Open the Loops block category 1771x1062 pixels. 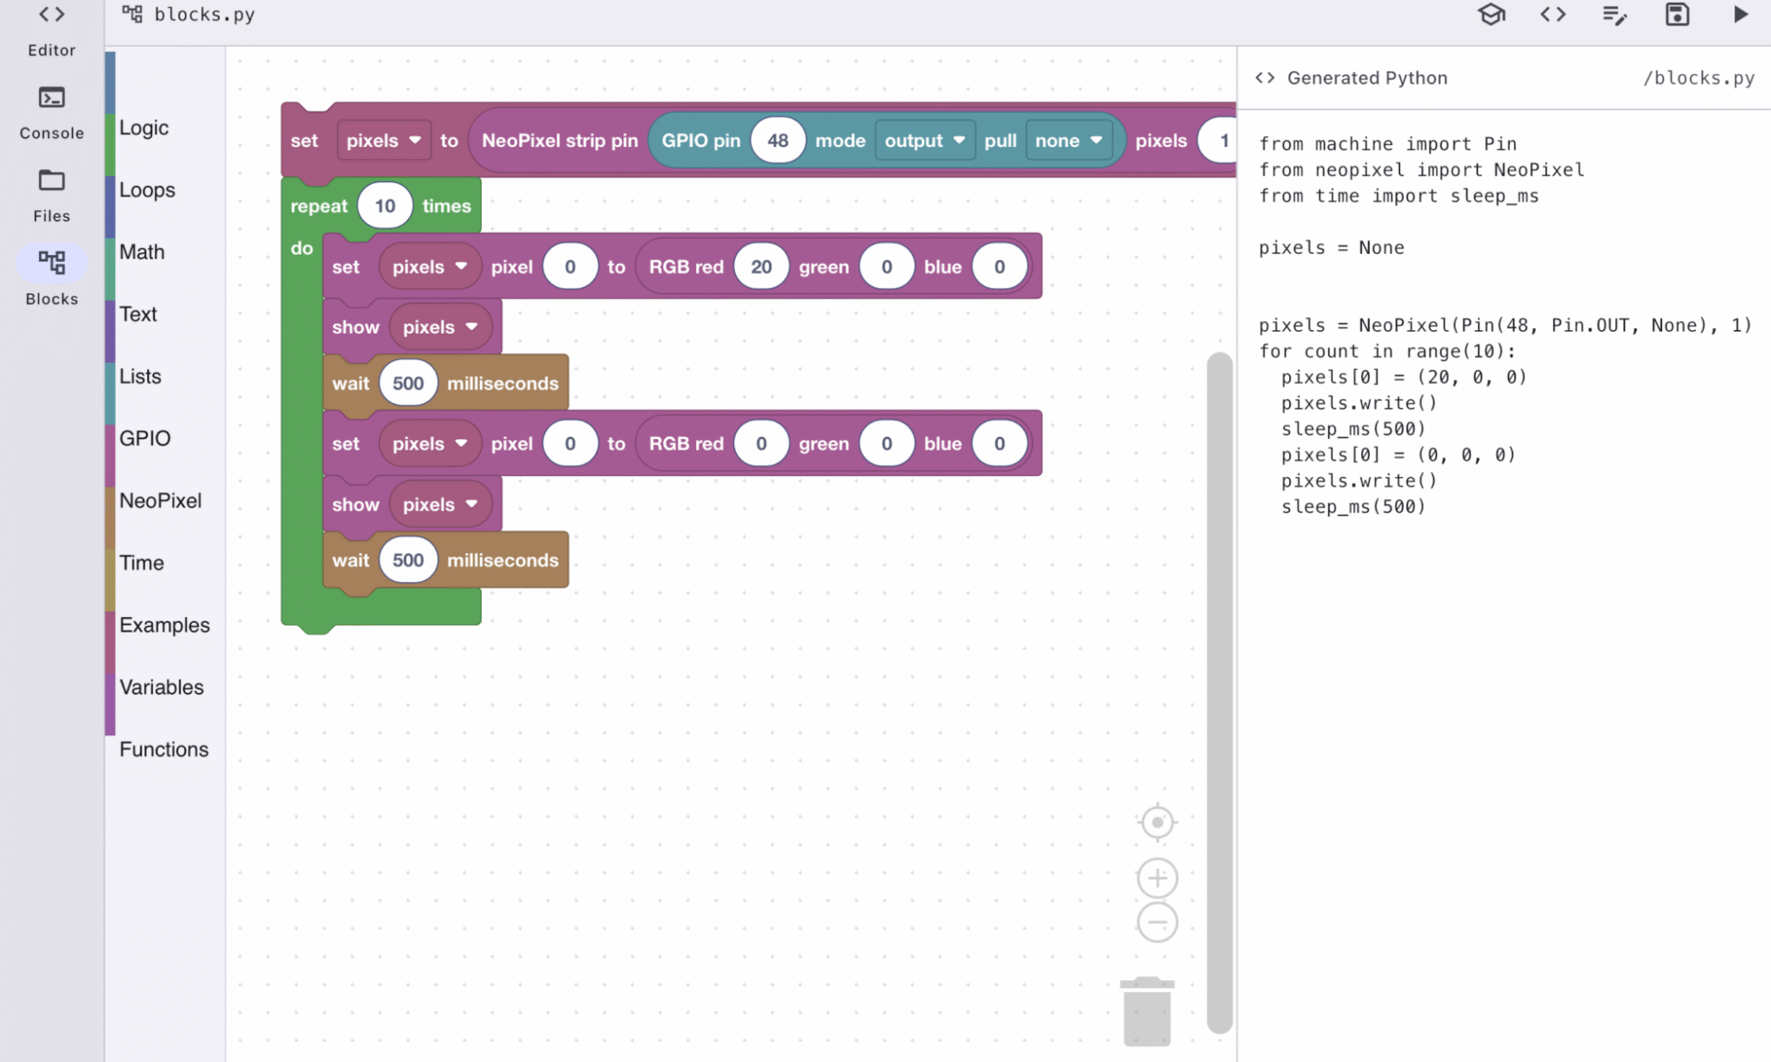(x=147, y=189)
